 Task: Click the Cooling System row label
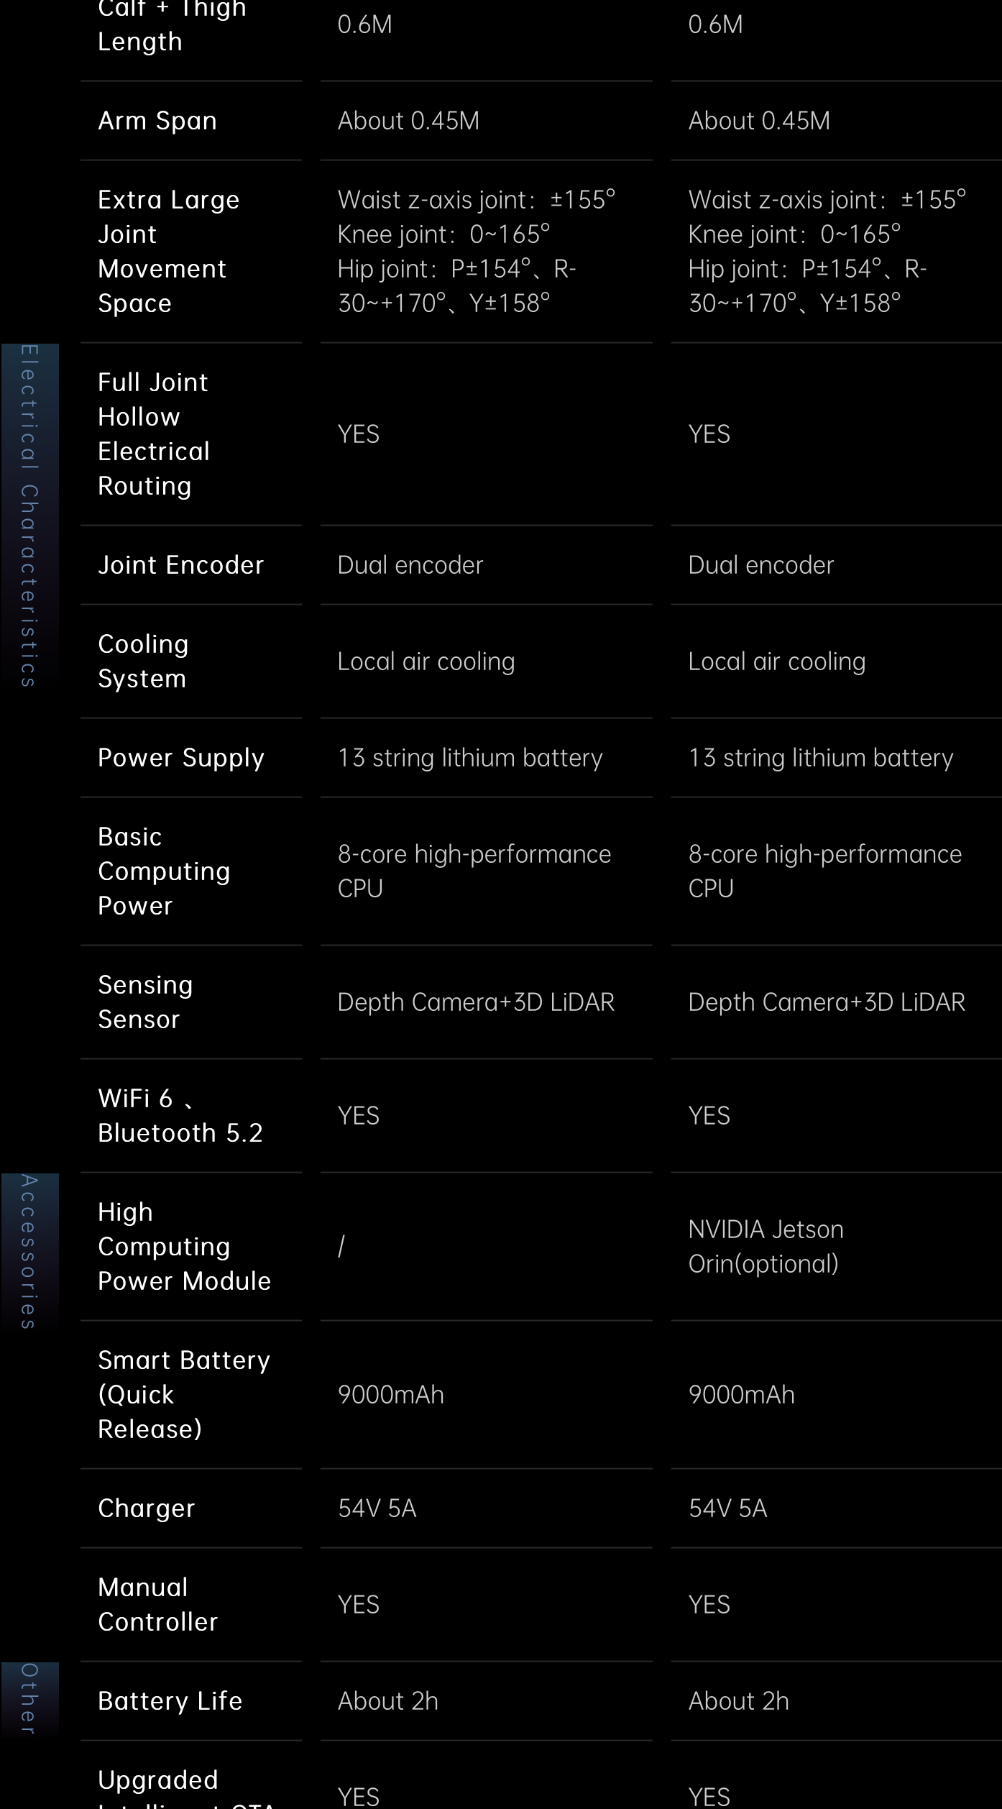click(x=144, y=661)
